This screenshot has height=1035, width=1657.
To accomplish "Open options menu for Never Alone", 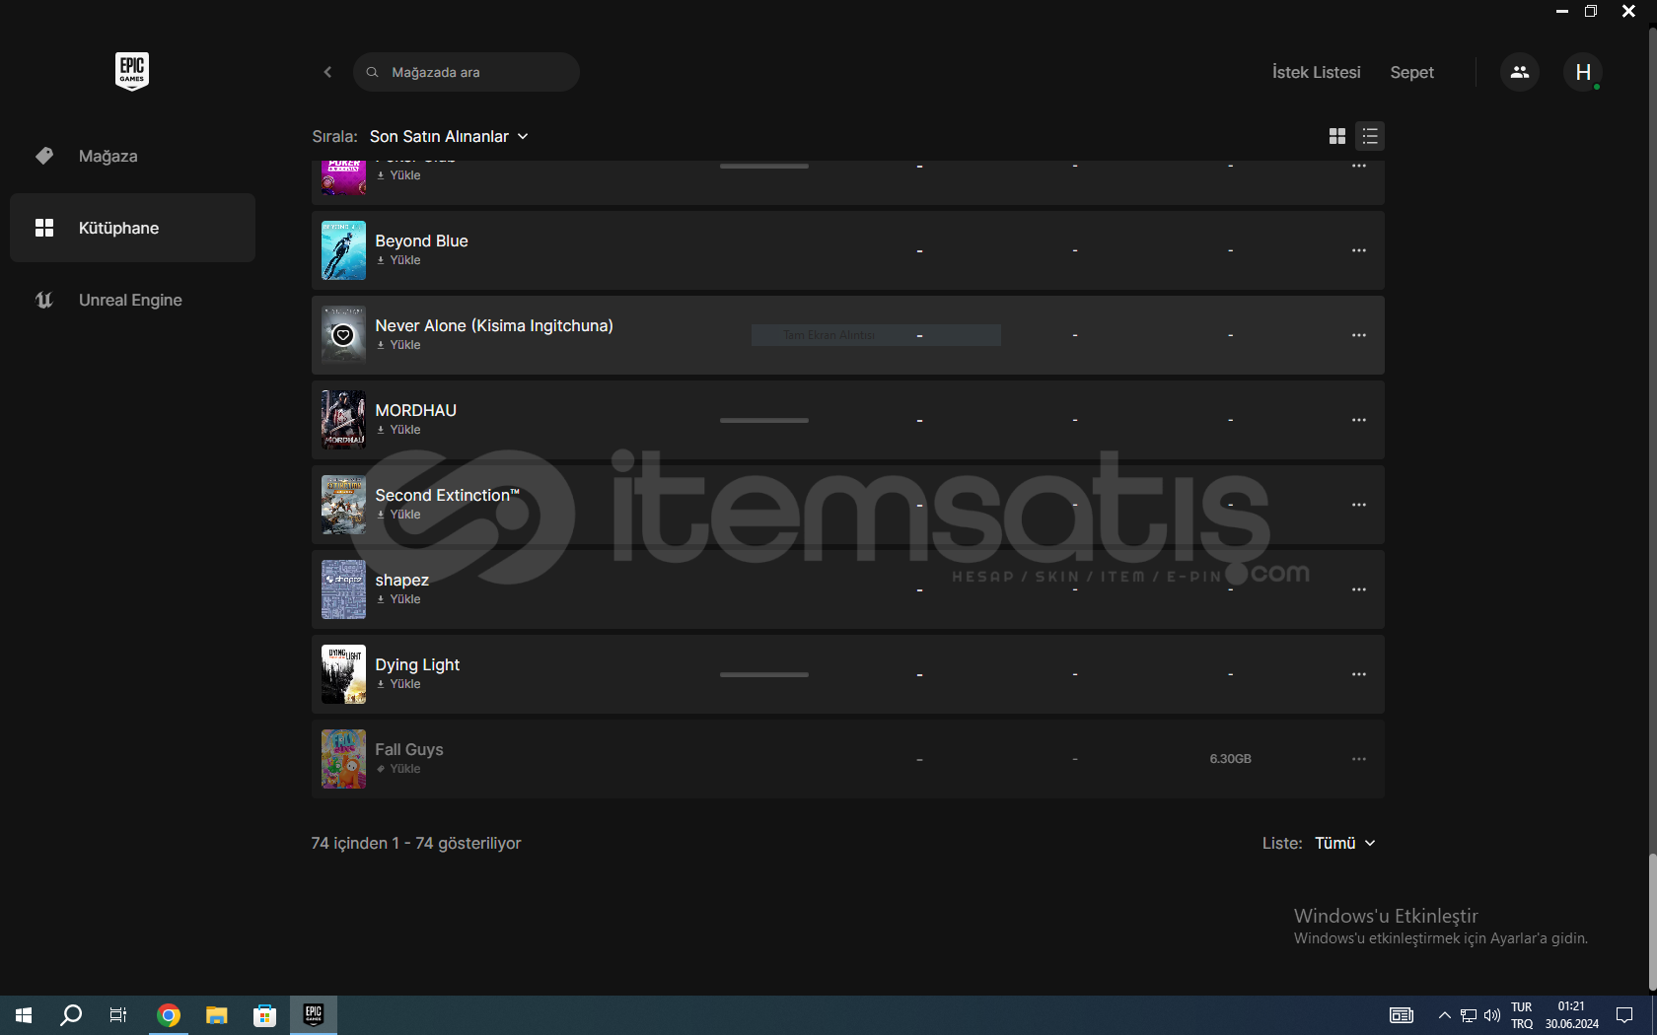I will (1359, 335).
